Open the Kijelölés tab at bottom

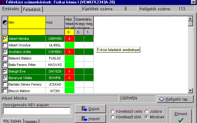(31, 121)
